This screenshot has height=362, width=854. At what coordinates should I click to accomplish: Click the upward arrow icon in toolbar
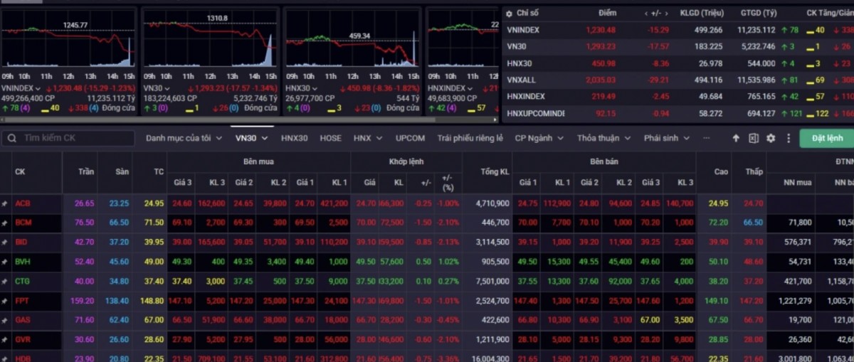[x=736, y=138]
